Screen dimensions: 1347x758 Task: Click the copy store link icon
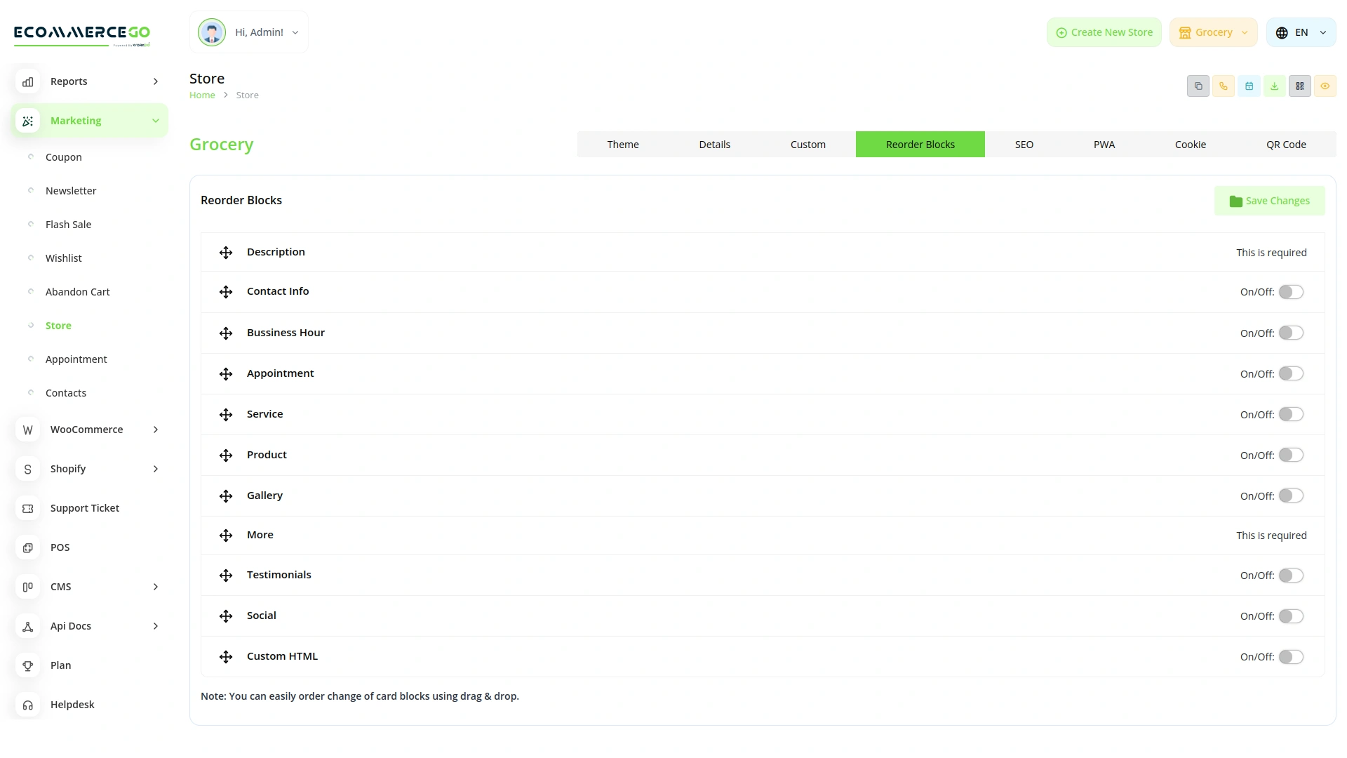tap(1198, 86)
